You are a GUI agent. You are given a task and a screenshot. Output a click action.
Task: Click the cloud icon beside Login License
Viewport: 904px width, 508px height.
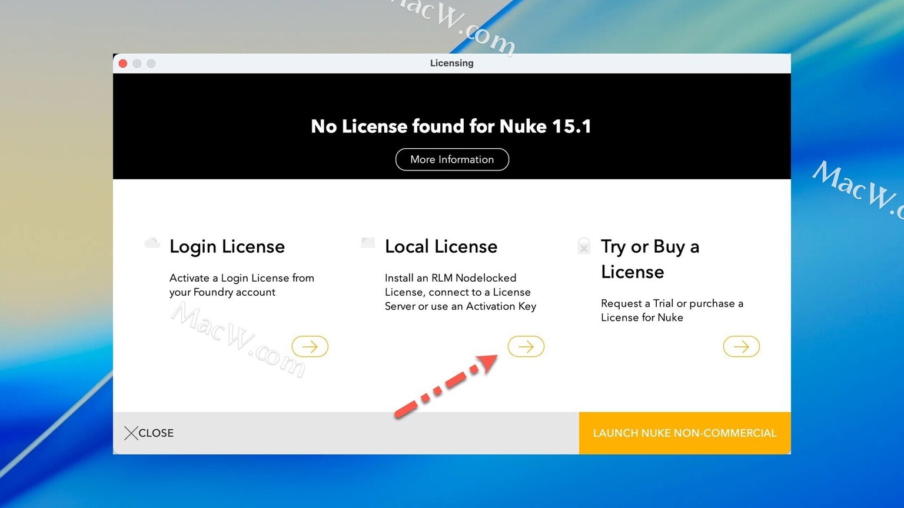click(152, 243)
